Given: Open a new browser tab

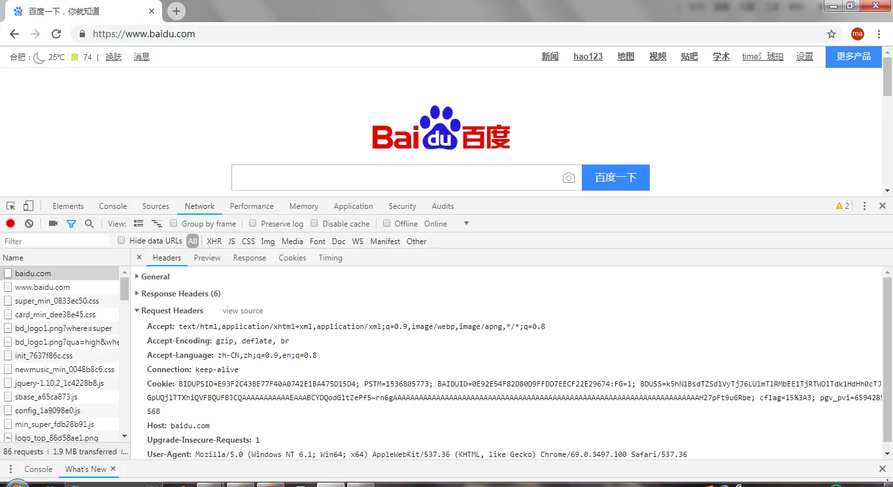Looking at the screenshot, I should 177,11.
